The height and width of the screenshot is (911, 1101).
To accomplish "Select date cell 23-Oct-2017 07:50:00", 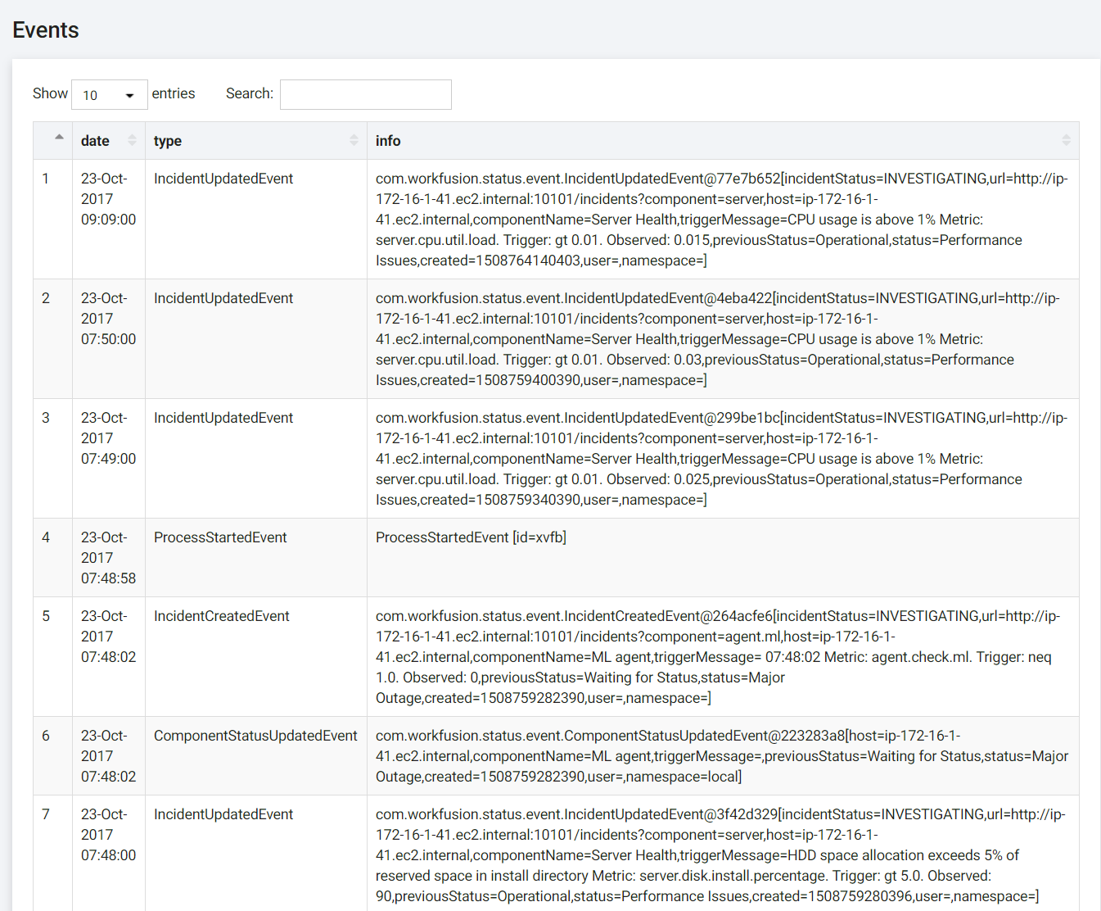I will (108, 319).
